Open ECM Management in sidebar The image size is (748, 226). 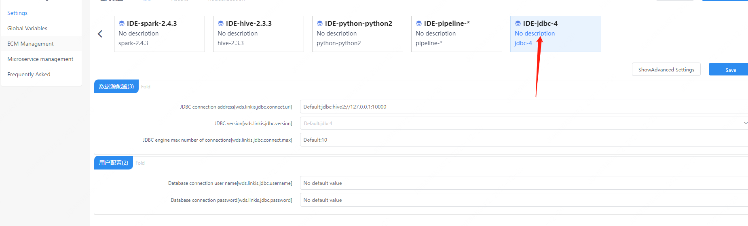click(x=30, y=44)
